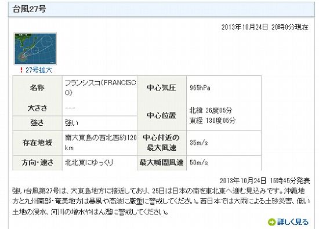Select the 50m/s gust value
Screen dimensions: 319x229
(199, 162)
